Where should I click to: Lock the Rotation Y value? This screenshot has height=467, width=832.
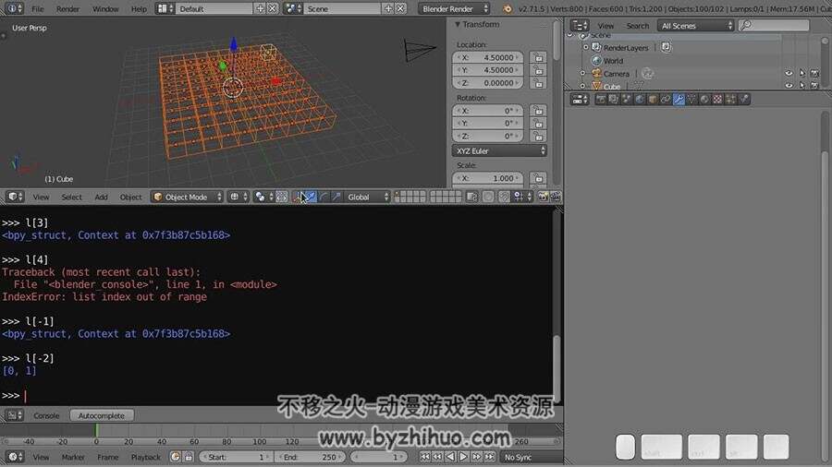(x=539, y=123)
